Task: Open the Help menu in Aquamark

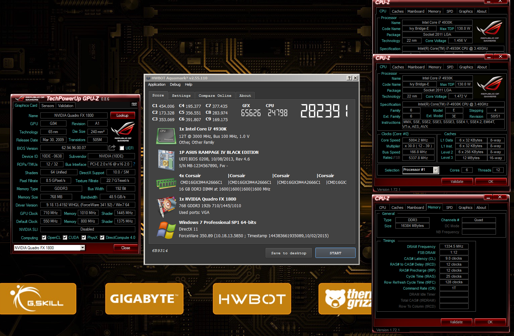Action: pyautogui.click(x=188, y=84)
